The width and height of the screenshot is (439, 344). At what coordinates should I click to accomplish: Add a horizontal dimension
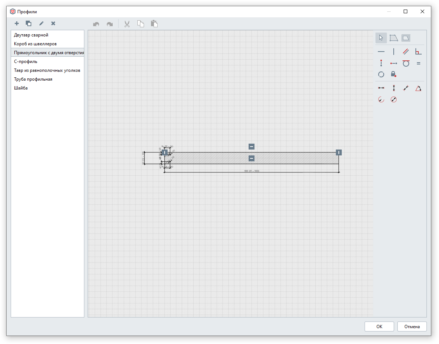pyautogui.click(x=381, y=88)
